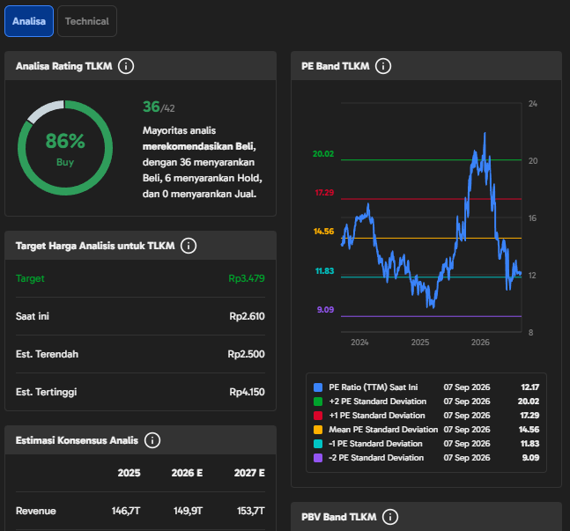This screenshot has width=570, height=531.
Task: Select purple -2 PE Standard Deviation swatch
Action: point(318,458)
